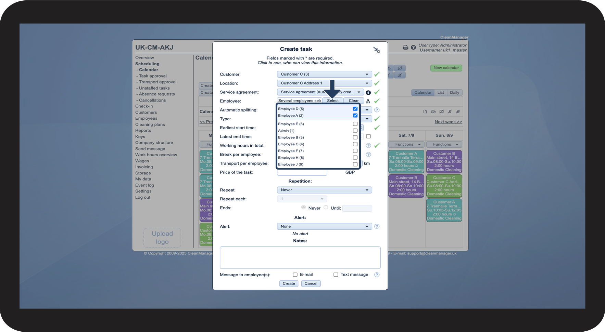The image size is (605, 332).
Task: Open Work hours overview in the sidebar
Action: (156, 155)
